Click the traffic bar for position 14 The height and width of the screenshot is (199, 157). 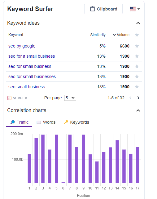(x=117, y=162)
